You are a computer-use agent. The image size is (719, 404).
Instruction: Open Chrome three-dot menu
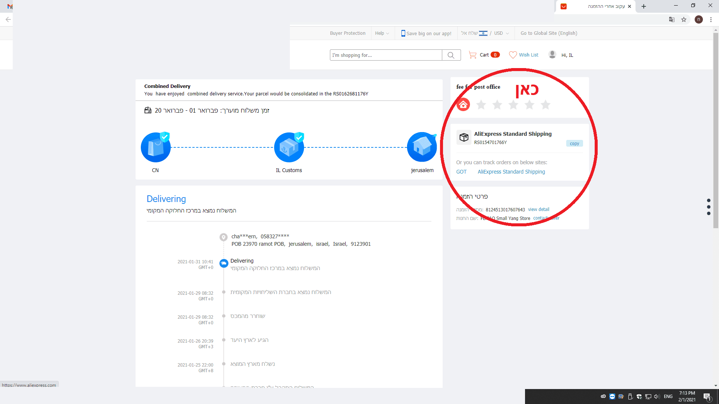[711, 19]
